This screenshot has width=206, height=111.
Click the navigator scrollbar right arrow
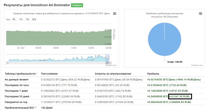tap(110, 63)
